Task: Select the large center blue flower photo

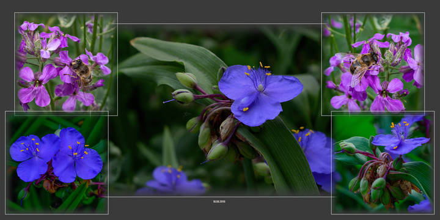Action: (x=220, y=110)
